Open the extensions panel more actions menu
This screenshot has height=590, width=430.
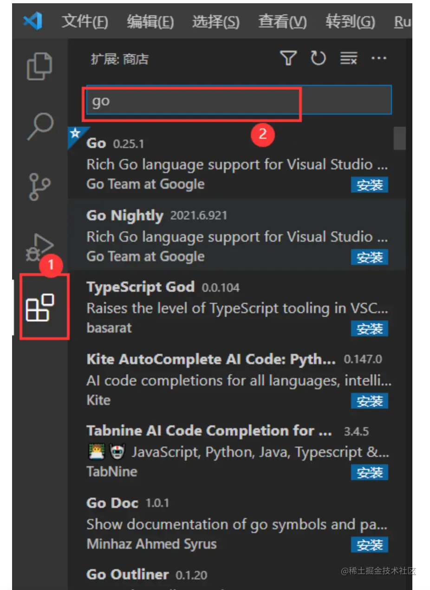click(379, 58)
